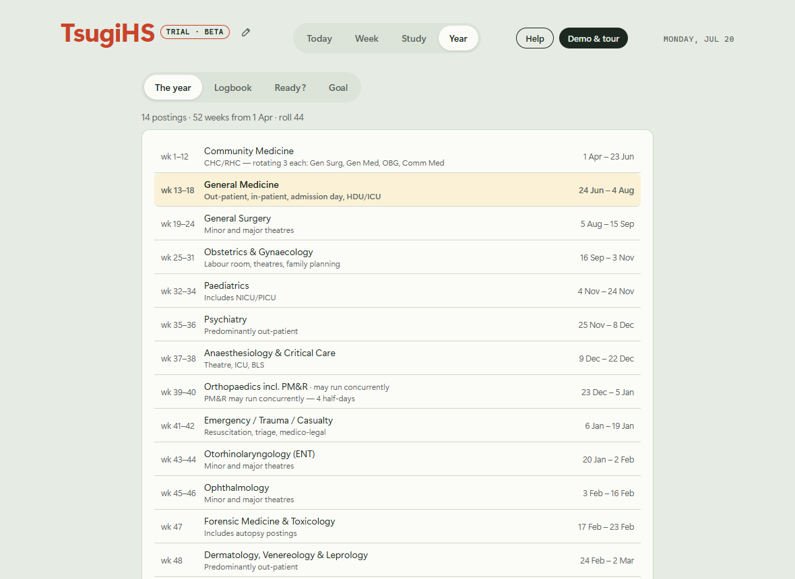Select Dermatology, Venereology & Leprology posting
The image size is (795, 579).
(397, 560)
